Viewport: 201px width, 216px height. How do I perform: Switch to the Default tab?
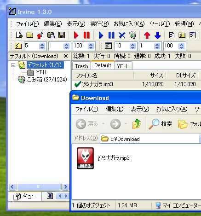pyautogui.click(x=103, y=65)
